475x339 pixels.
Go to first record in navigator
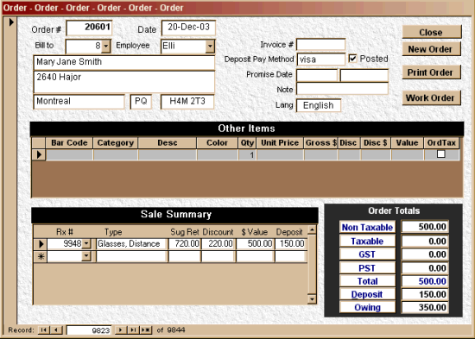coord(43,330)
